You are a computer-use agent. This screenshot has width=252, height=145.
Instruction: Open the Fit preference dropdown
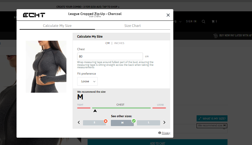[x=87, y=81]
